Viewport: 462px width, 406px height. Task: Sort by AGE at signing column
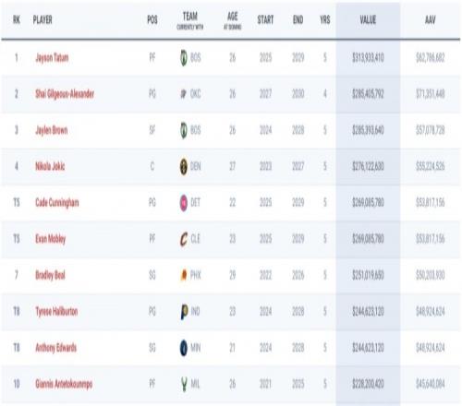(233, 20)
